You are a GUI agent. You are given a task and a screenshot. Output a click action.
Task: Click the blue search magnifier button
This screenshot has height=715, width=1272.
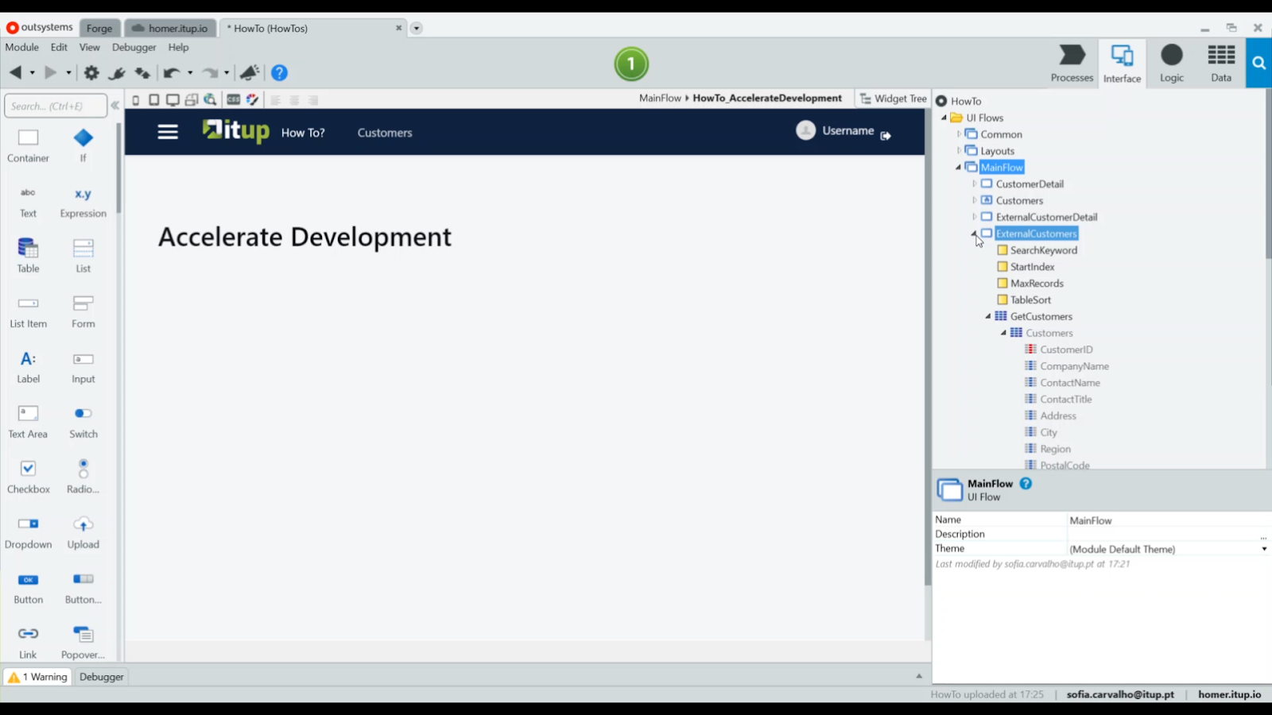1258,64
